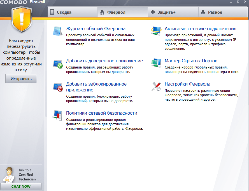Open Мастер Скрытых Портов link
249x191 pixels.
click(x=191, y=61)
